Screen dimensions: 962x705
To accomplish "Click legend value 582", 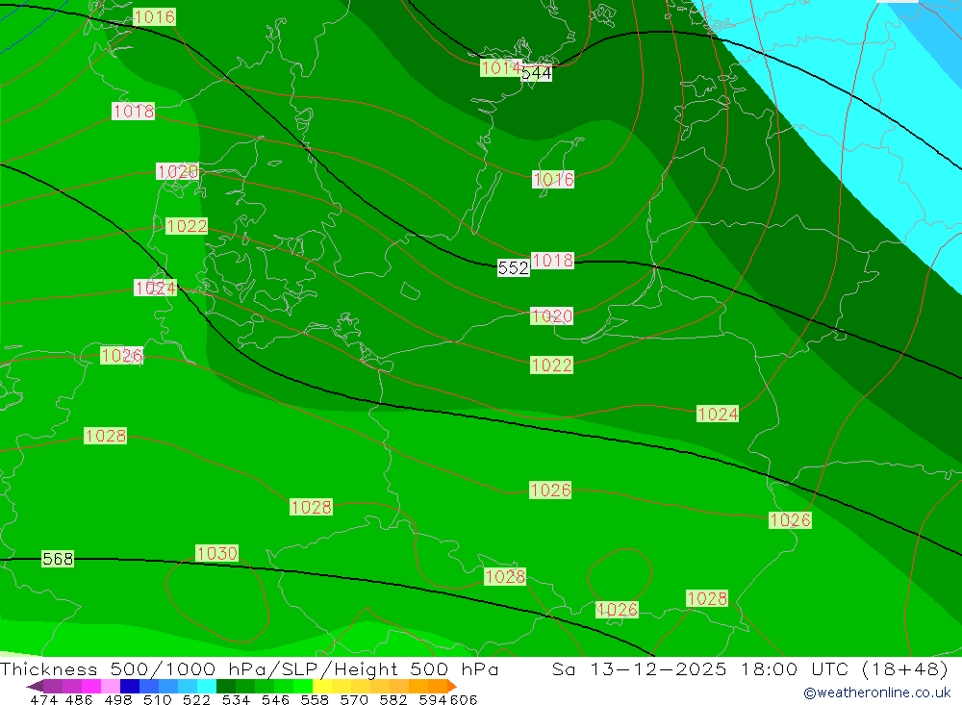I will click(392, 700).
